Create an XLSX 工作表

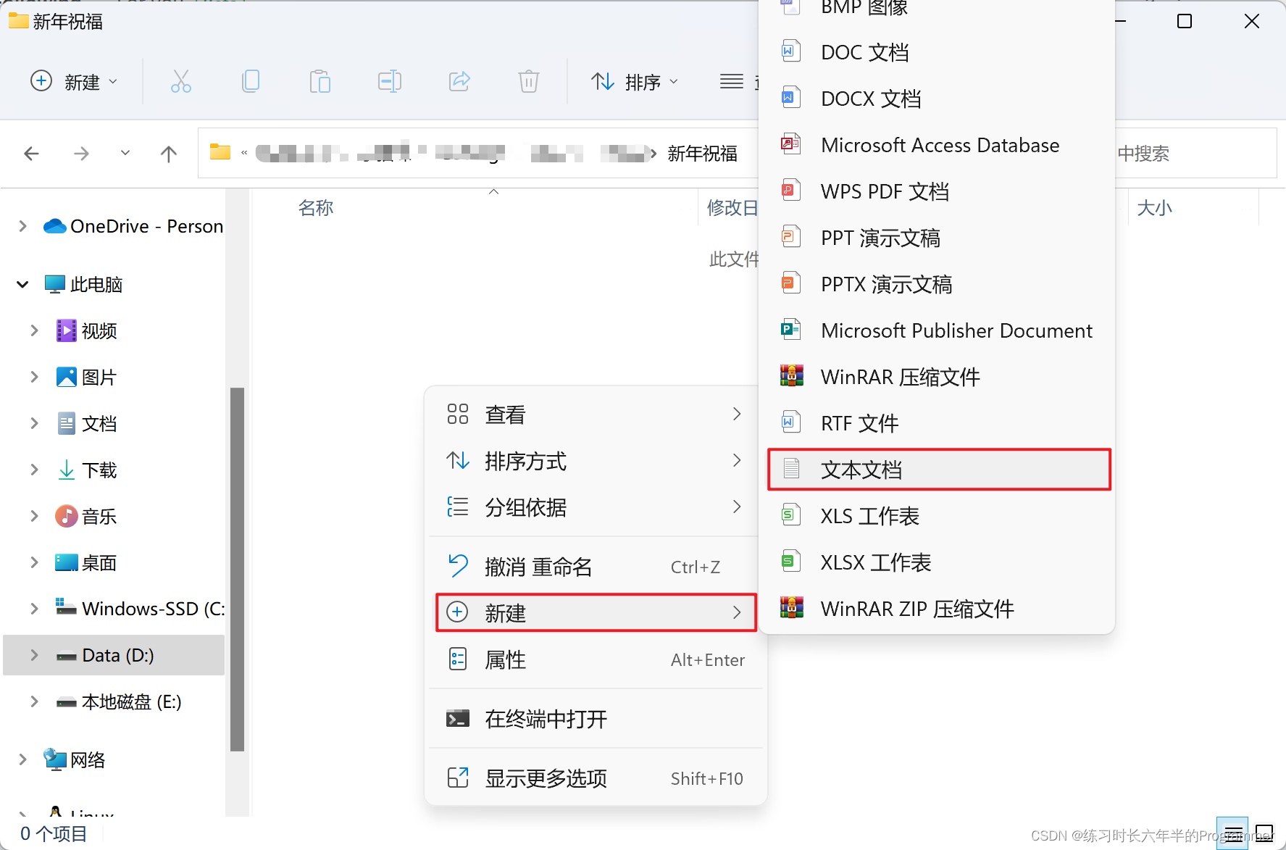(x=938, y=562)
